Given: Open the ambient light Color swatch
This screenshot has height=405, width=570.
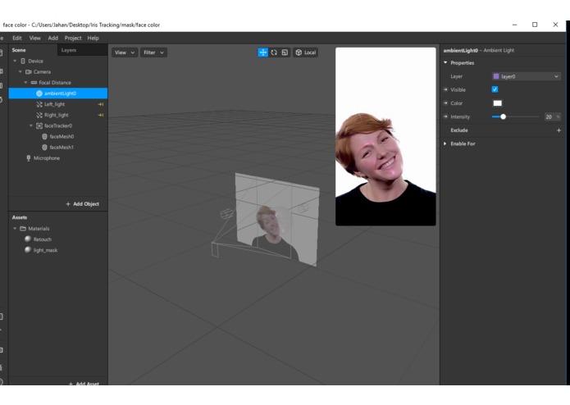Looking at the screenshot, I should click(x=497, y=103).
